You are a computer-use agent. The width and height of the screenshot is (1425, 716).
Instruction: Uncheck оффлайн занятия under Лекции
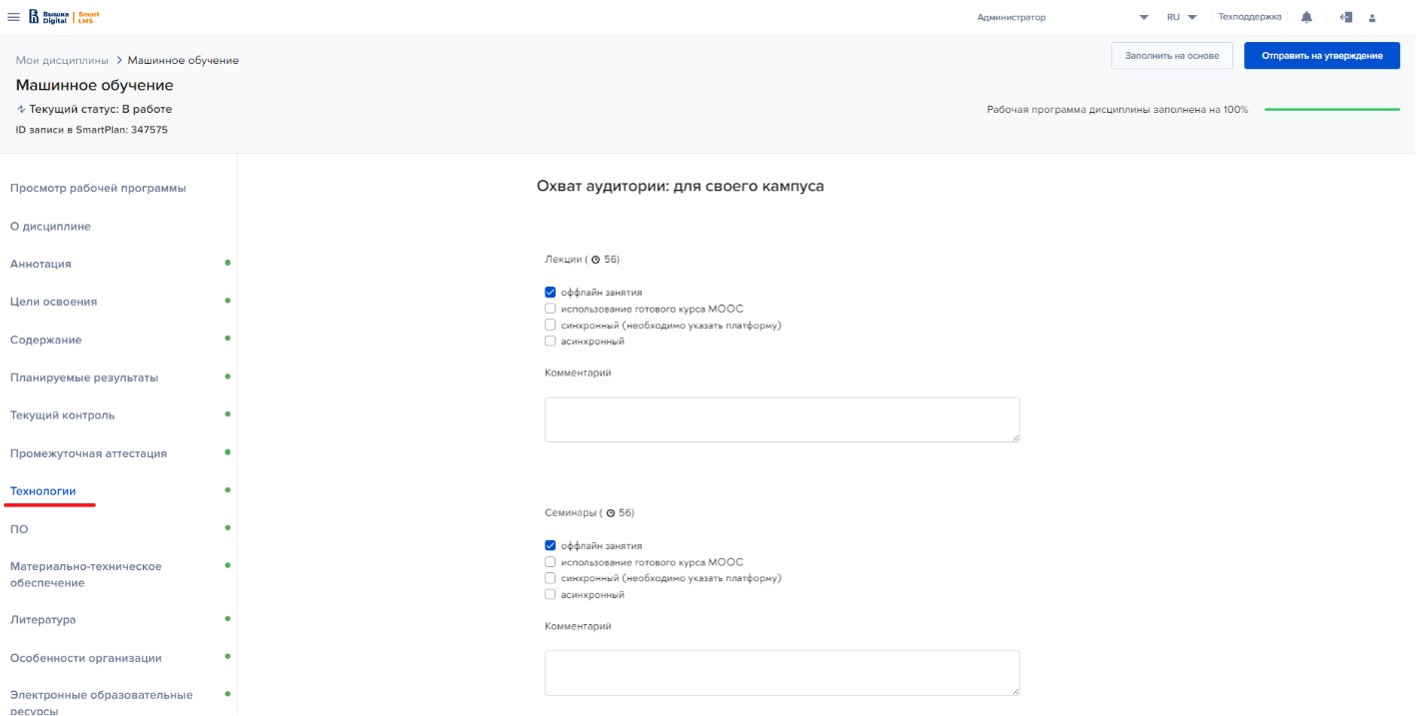[x=550, y=293]
